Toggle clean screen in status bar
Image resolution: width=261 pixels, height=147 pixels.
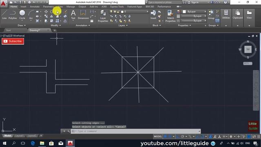point(254,136)
